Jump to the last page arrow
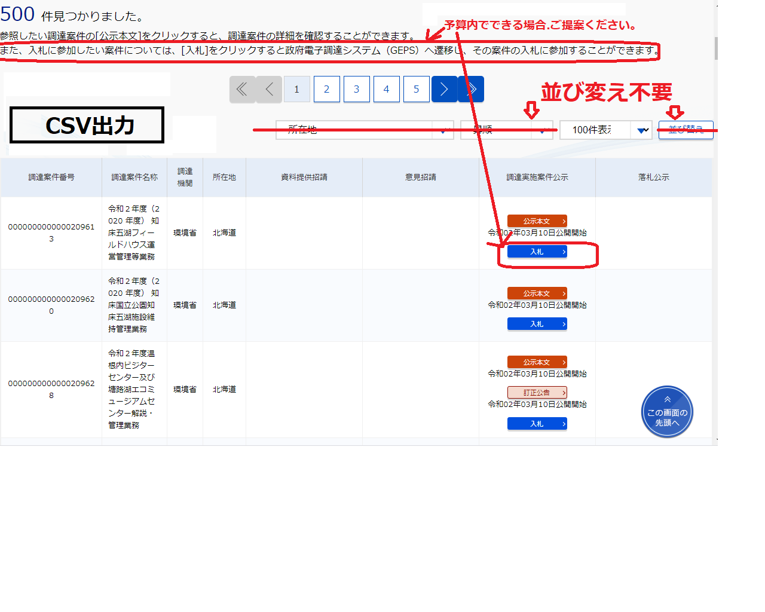765x612 pixels. pos(472,90)
